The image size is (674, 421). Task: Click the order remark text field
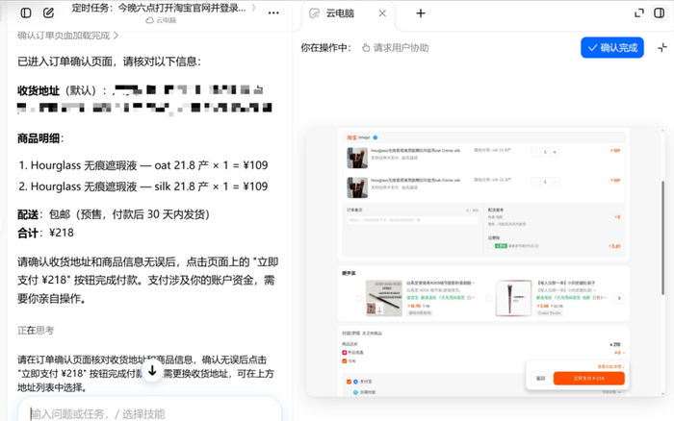tap(413, 220)
